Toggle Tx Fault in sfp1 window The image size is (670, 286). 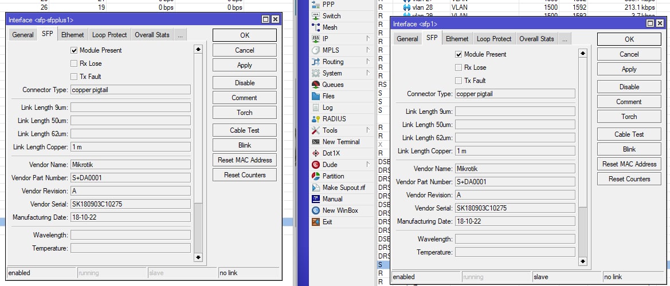click(459, 81)
